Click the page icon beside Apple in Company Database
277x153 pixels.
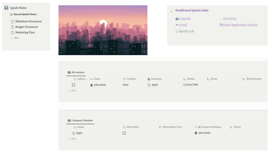(x=74, y=133)
